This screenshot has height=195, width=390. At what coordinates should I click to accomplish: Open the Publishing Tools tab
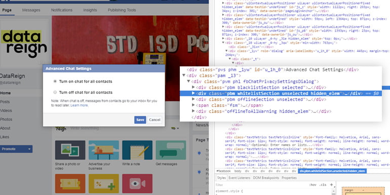tap(122, 10)
